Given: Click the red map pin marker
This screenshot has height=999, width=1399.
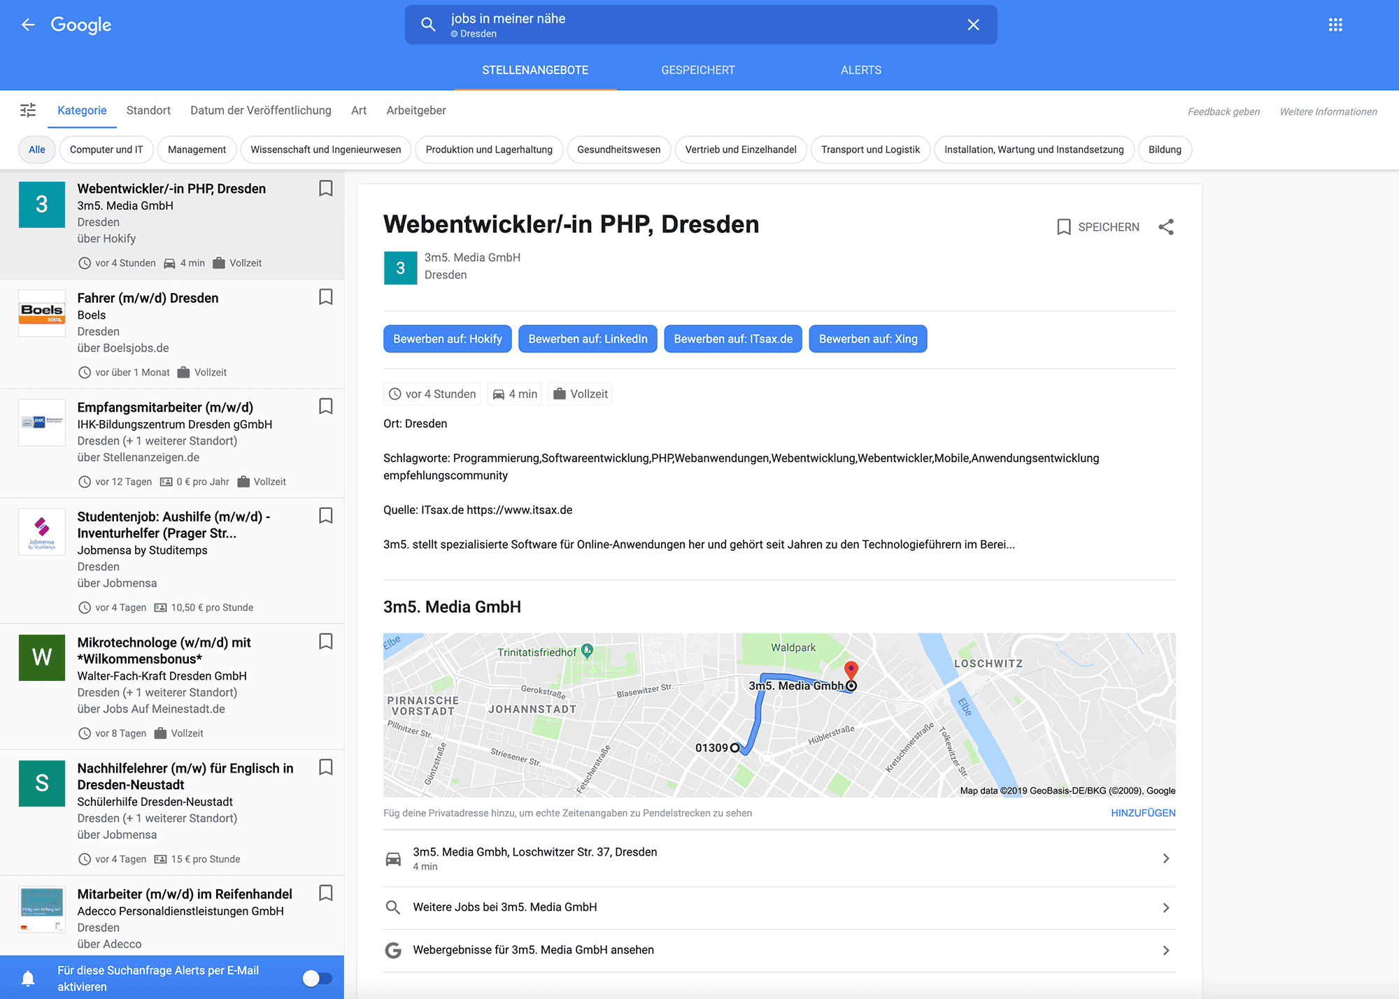Looking at the screenshot, I should tap(851, 670).
